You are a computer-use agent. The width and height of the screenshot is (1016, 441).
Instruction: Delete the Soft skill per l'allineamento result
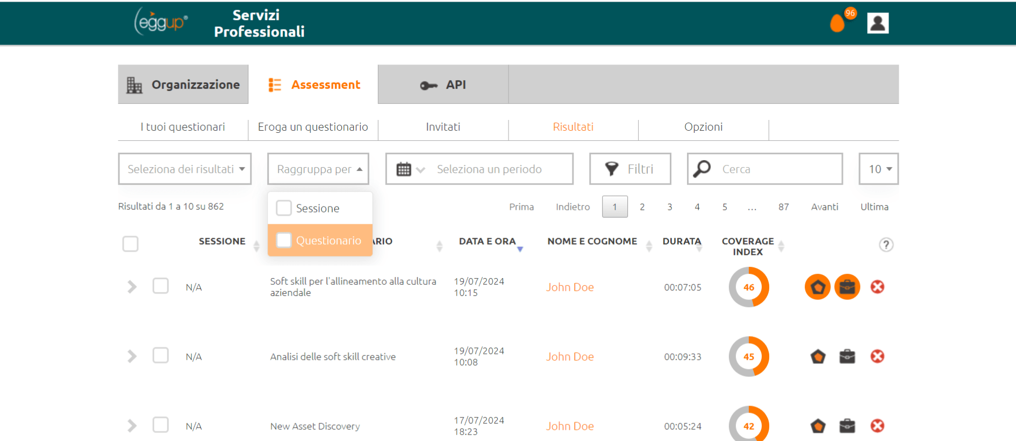tap(877, 287)
